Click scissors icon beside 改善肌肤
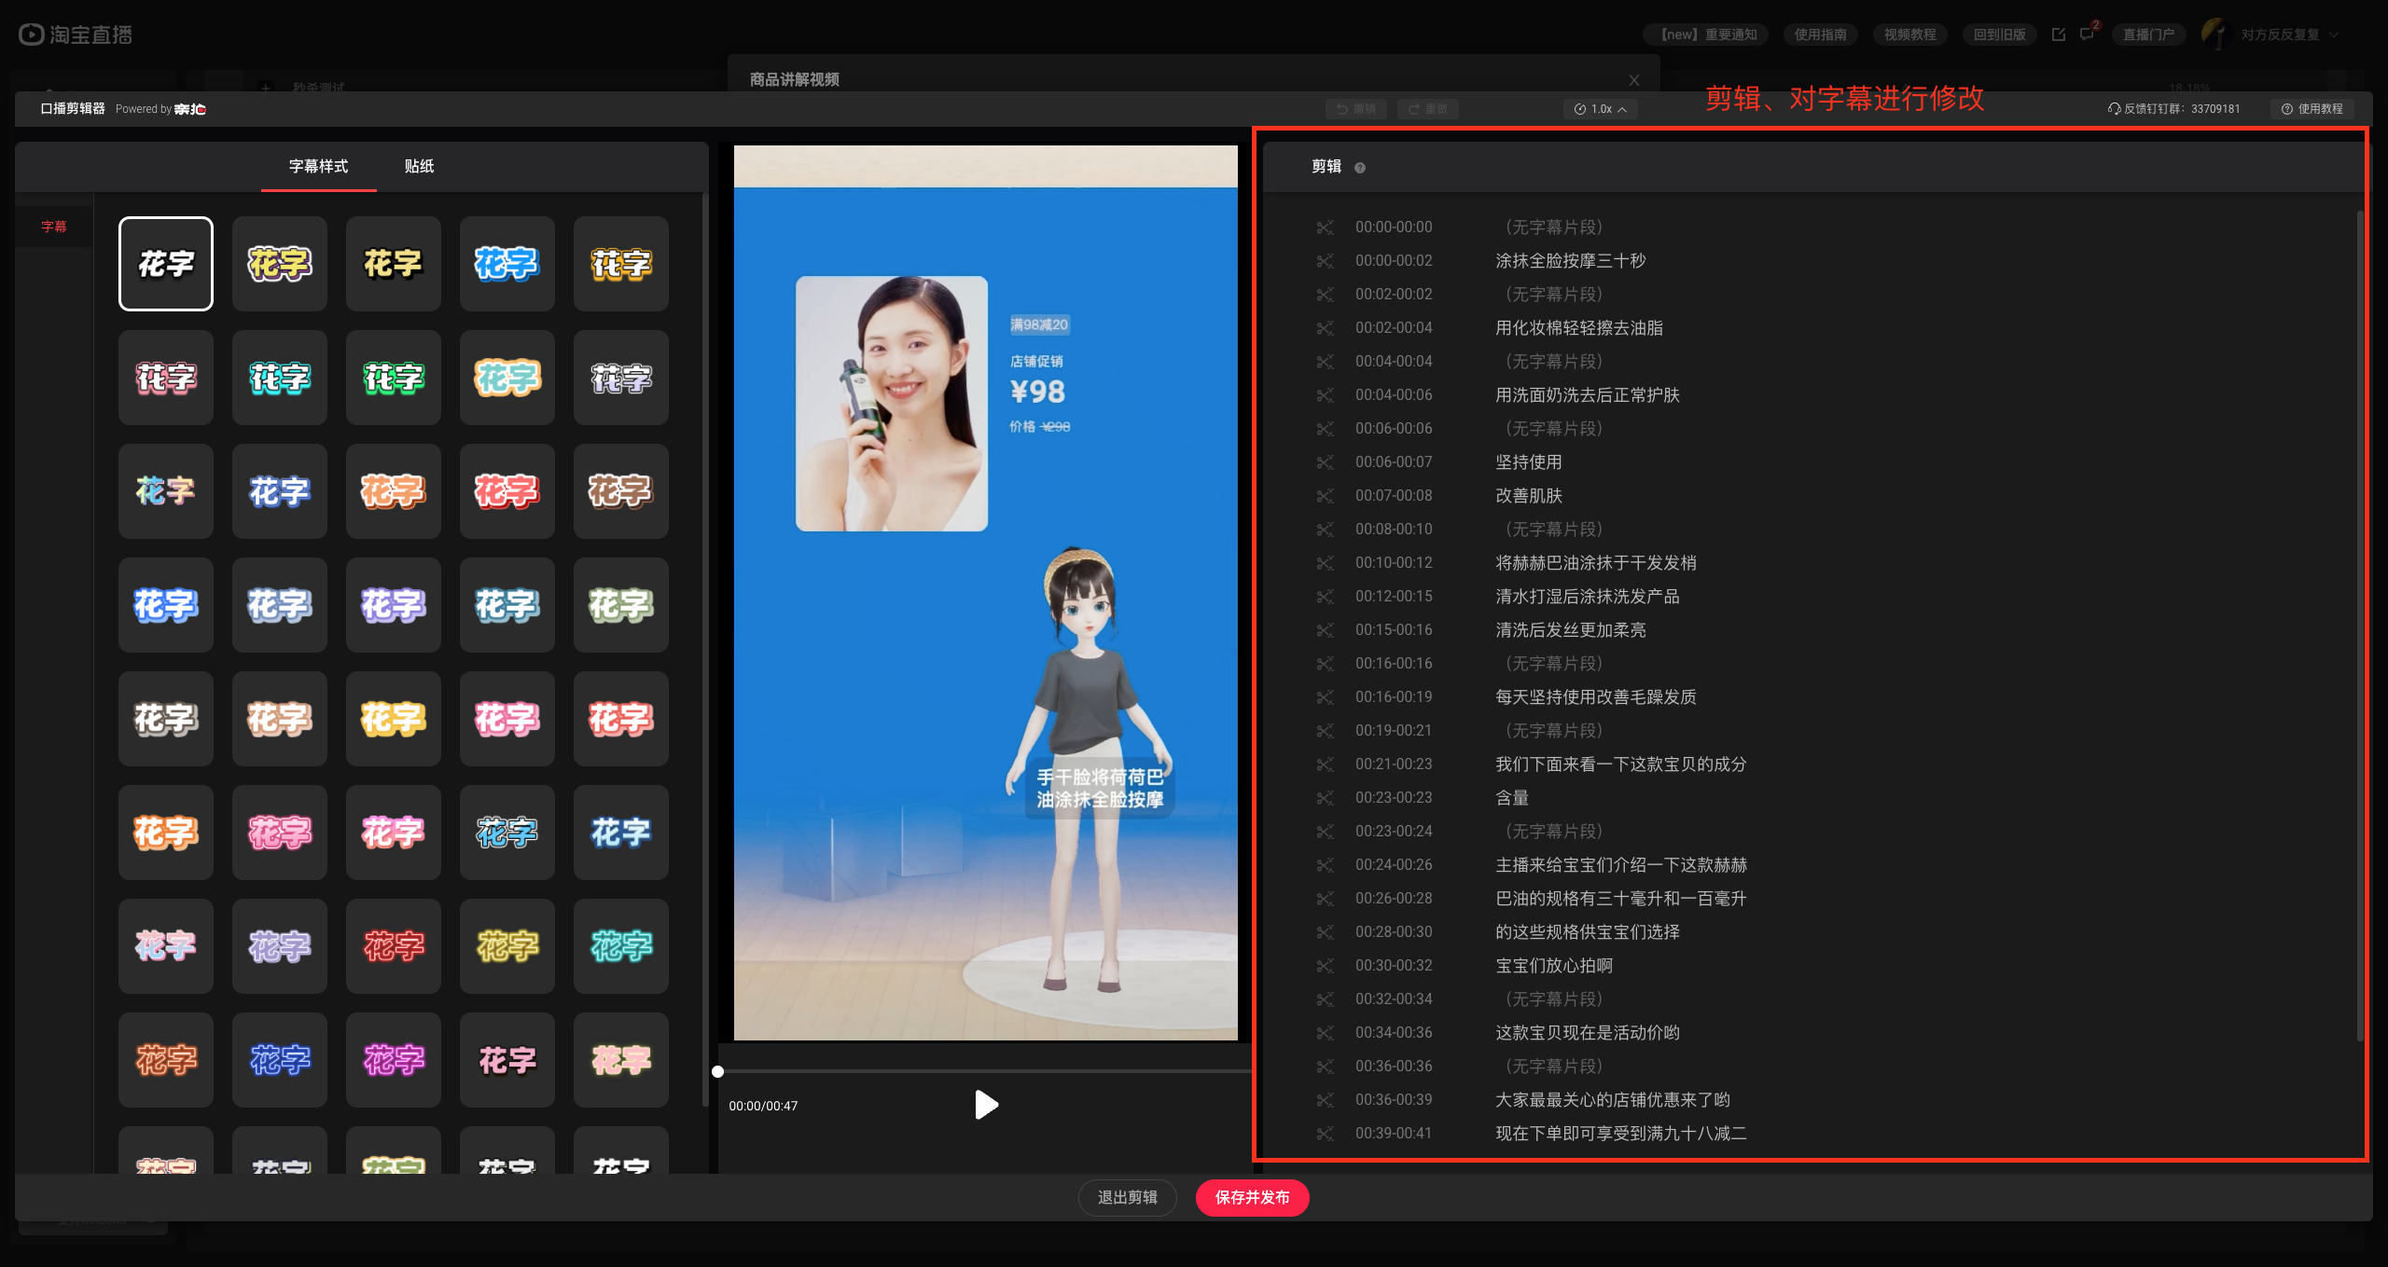2388x1267 pixels. [1325, 496]
